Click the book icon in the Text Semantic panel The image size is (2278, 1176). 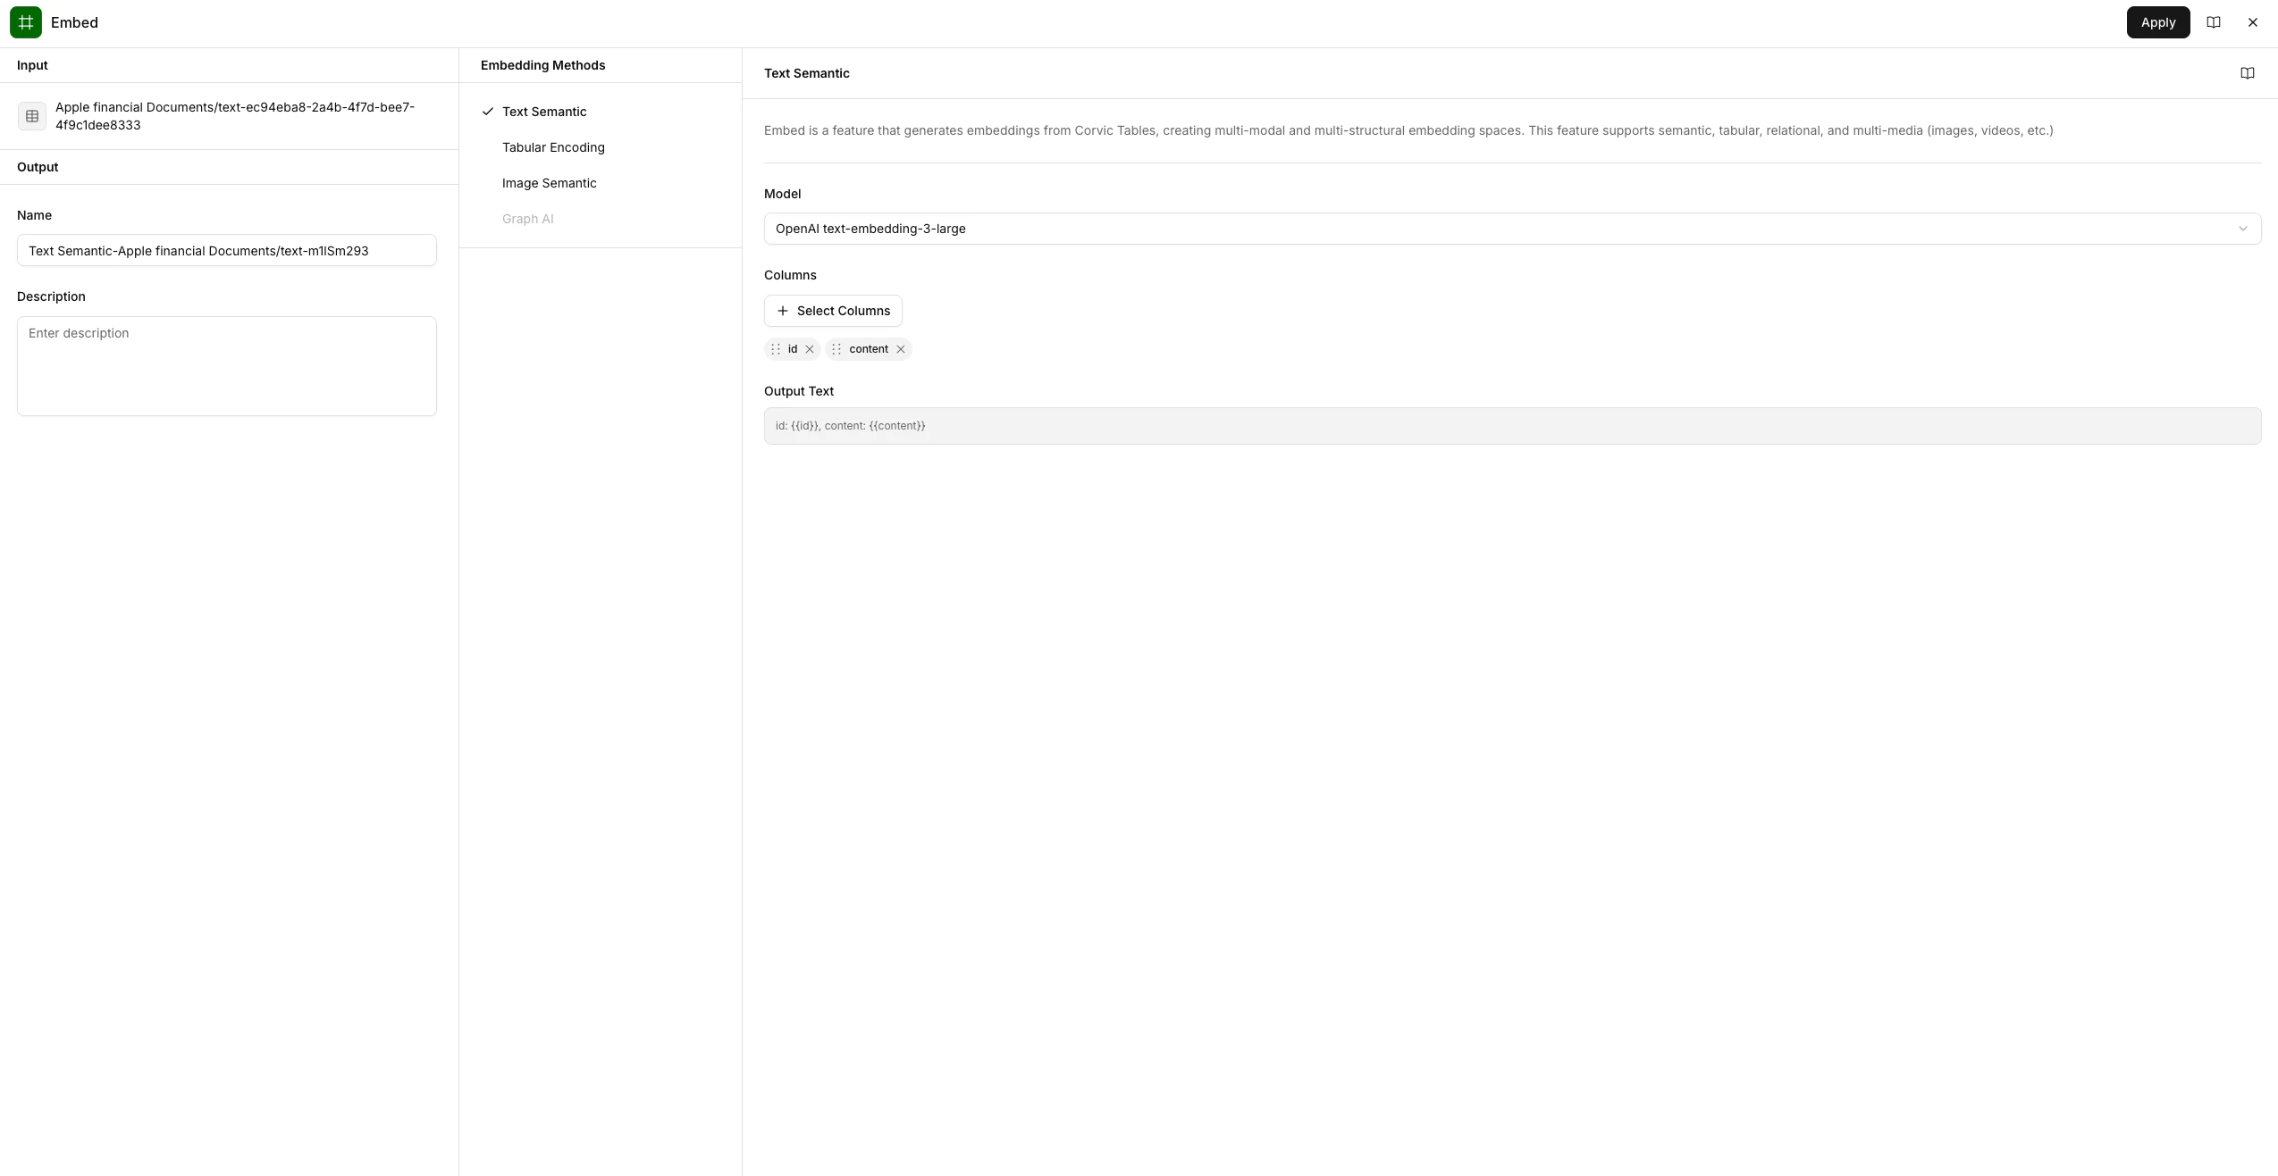click(x=2247, y=73)
